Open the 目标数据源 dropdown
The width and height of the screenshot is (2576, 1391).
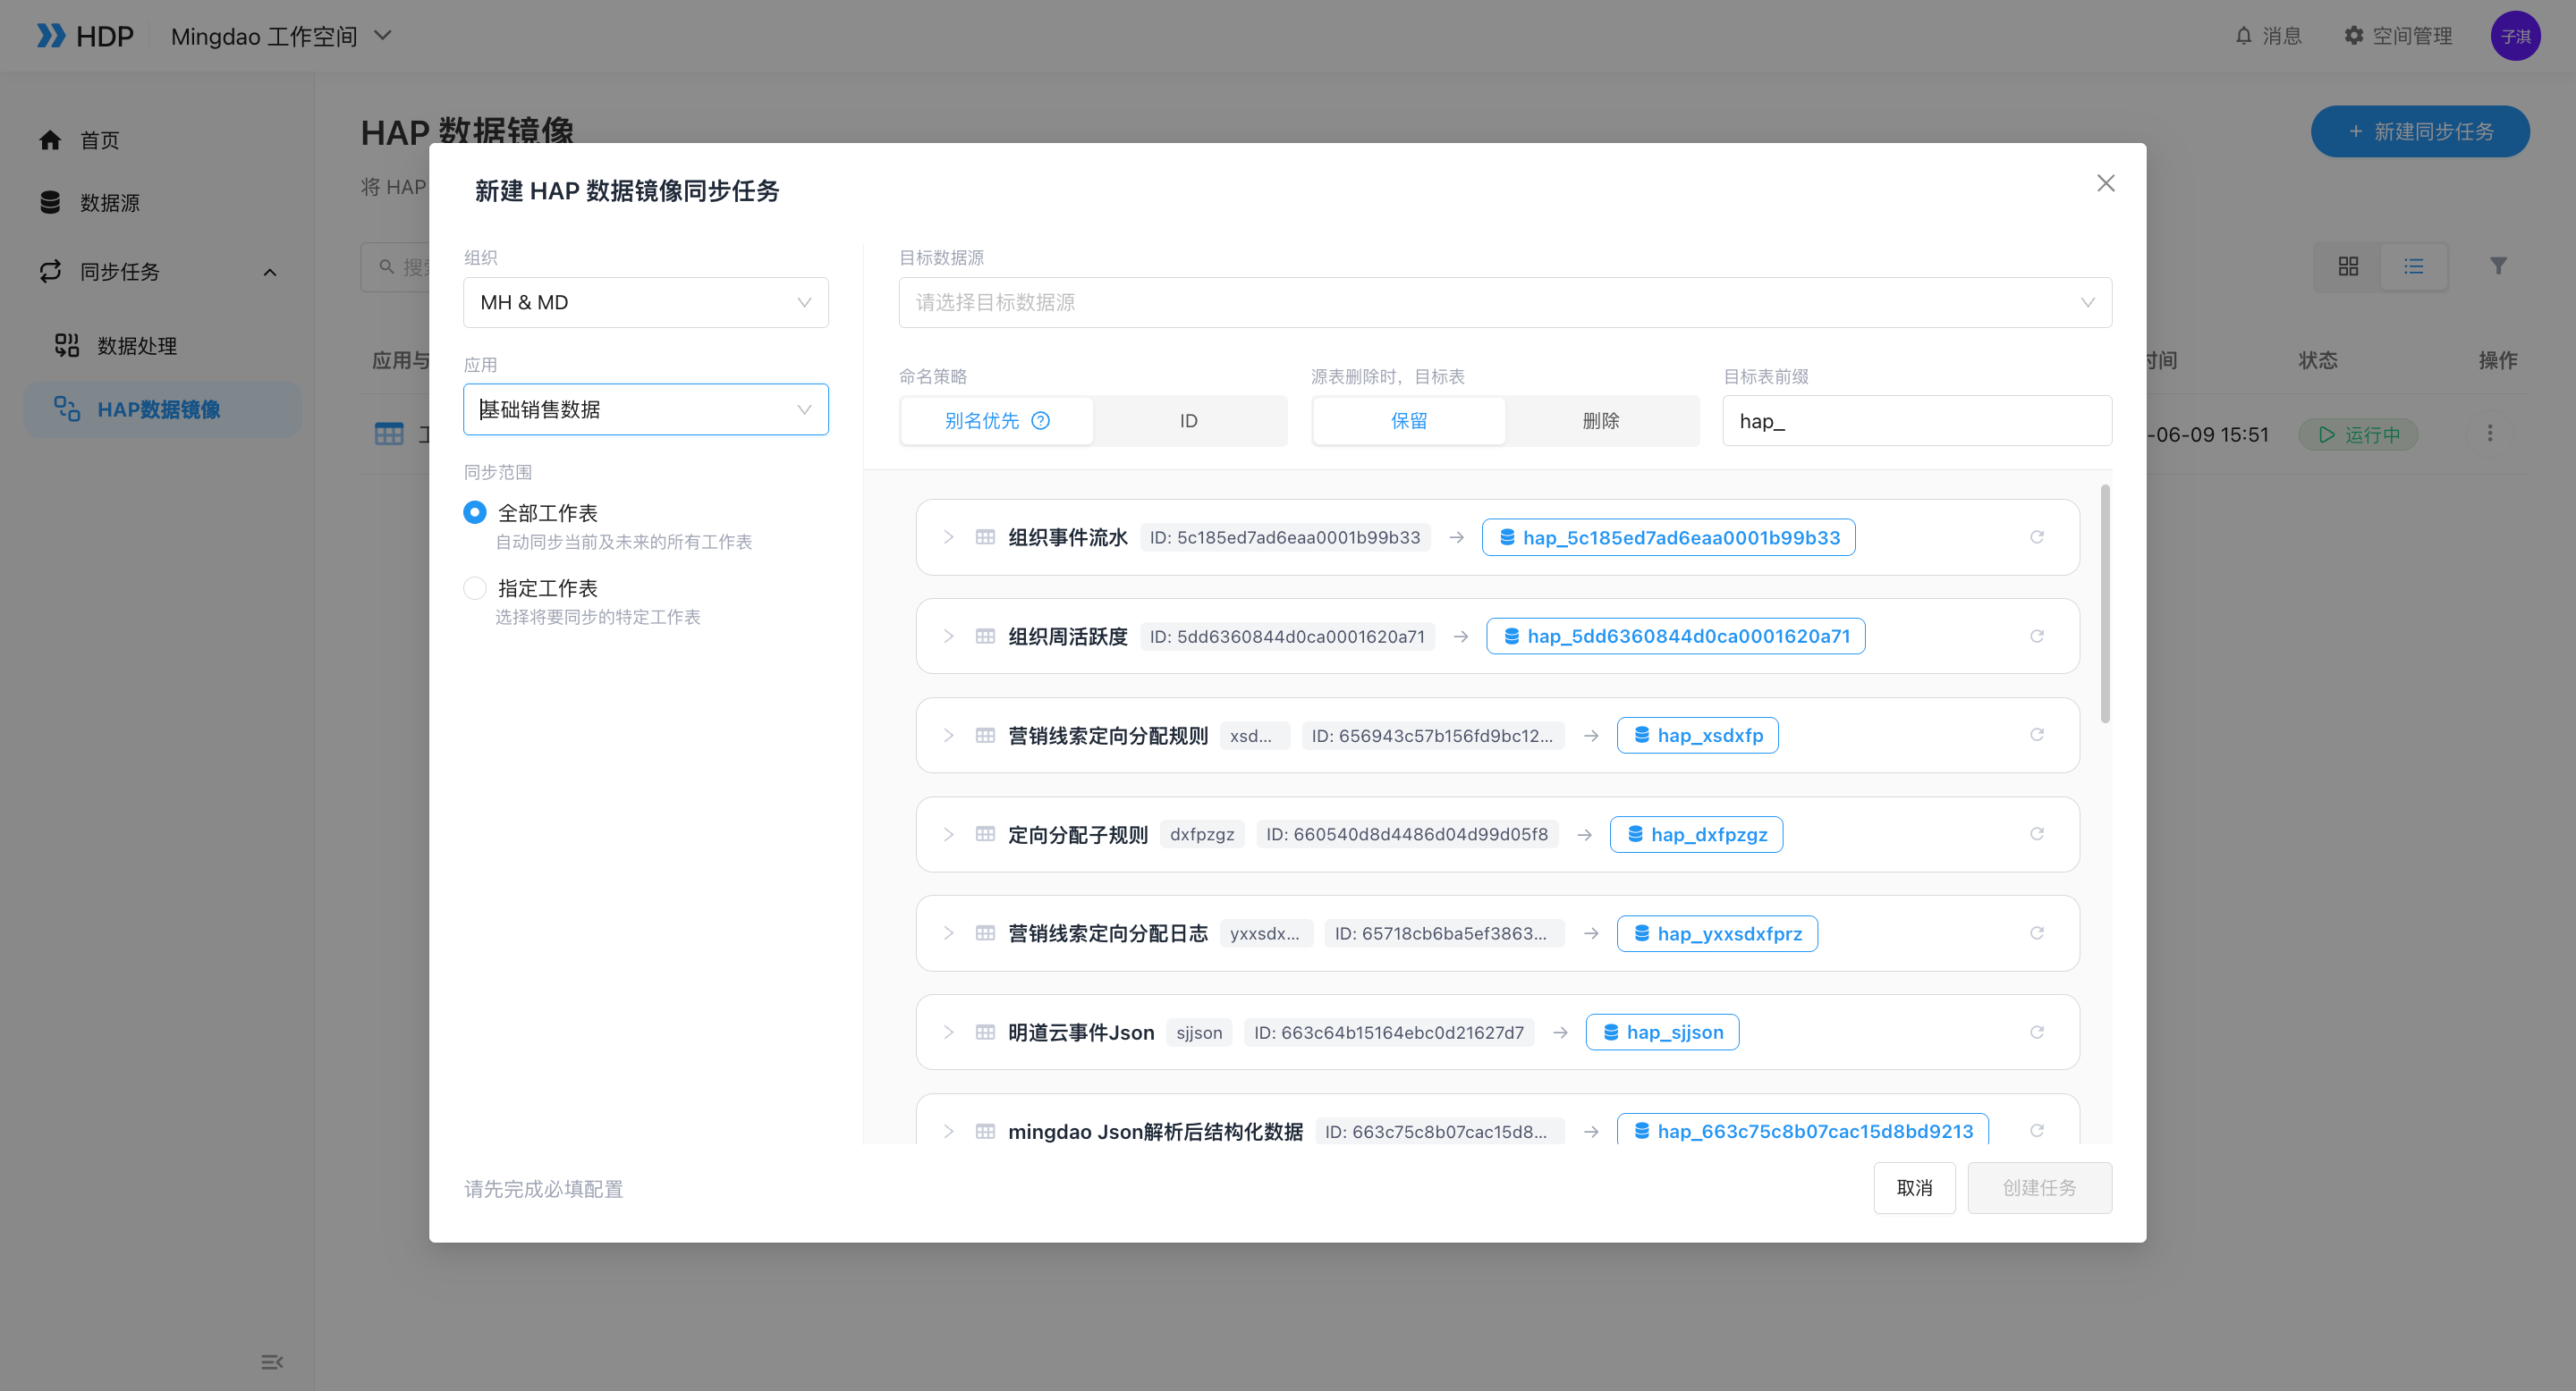[x=1505, y=302]
